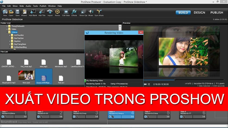
Task: Toggle full screen preview icon
Action: point(149,84)
